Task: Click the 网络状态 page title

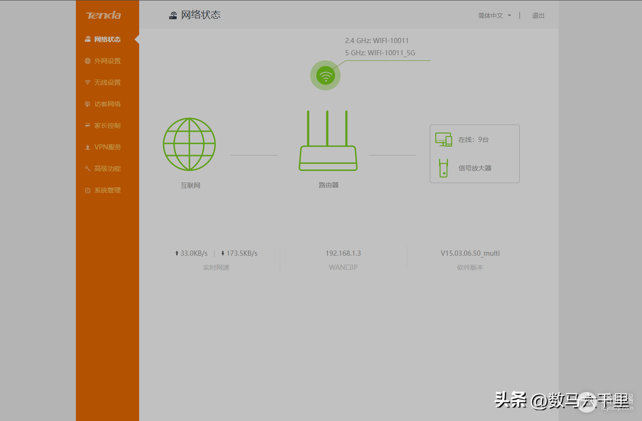Action: pyautogui.click(x=201, y=15)
